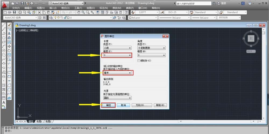Open the layer list dropdown
269x134 pixels.
click(83, 18)
